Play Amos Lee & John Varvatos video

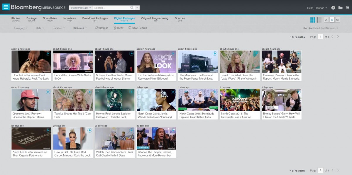click(x=48, y=130)
